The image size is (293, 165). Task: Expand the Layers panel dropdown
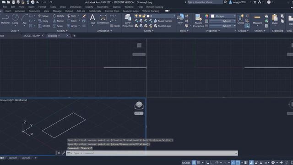click(149, 31)
